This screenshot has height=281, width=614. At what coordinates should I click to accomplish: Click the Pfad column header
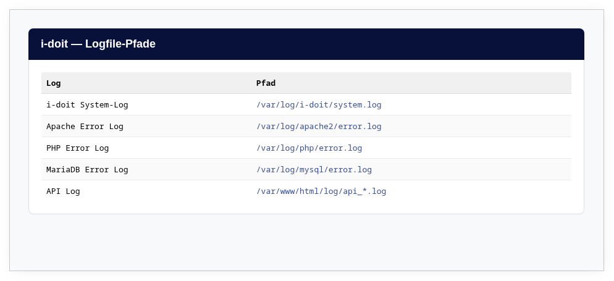(266, 83)
